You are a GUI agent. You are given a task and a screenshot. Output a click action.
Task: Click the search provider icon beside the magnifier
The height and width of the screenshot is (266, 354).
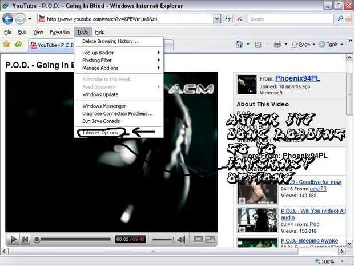[x=348, y=19]
